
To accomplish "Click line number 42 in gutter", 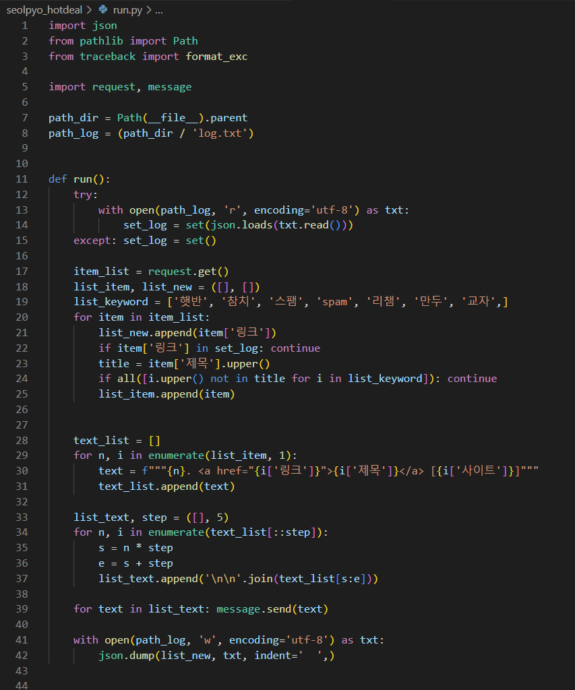I will tap(22, 655).
